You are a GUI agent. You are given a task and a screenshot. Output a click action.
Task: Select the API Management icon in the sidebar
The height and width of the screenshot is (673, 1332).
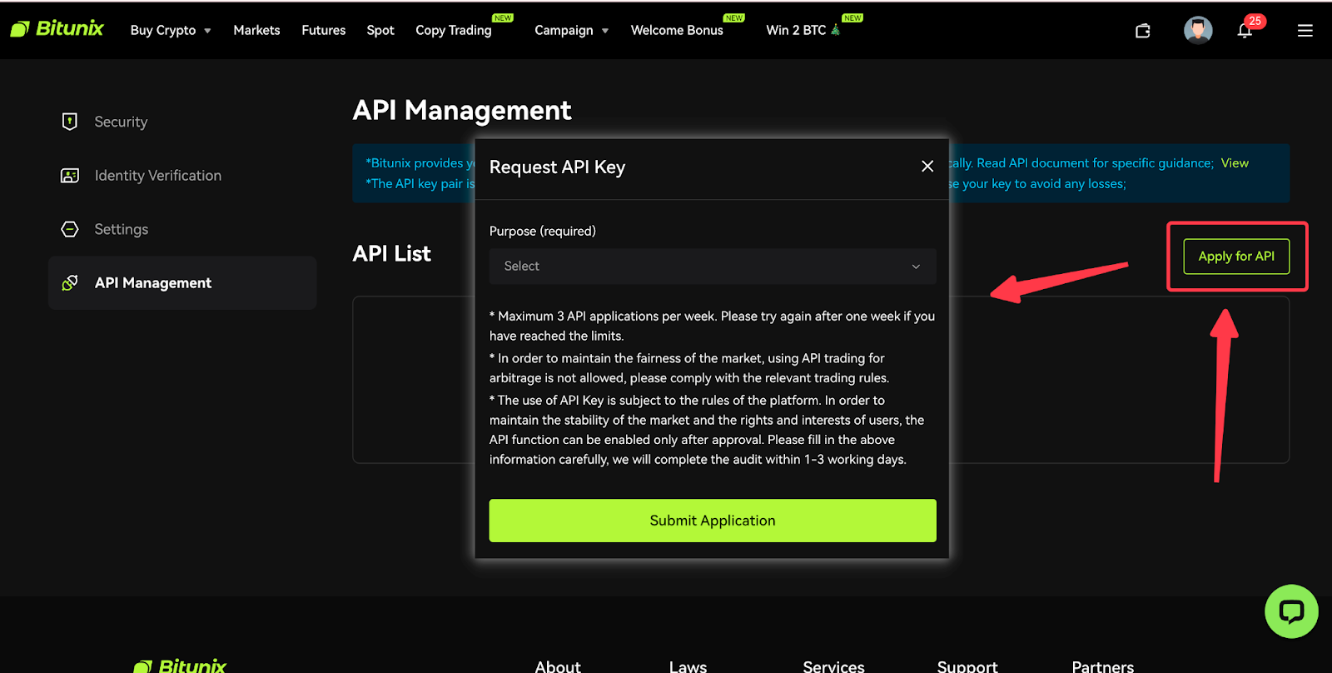point(70,283)
